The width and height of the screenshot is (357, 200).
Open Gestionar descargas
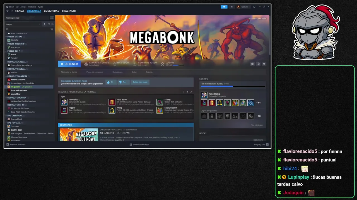pos(139,145)
